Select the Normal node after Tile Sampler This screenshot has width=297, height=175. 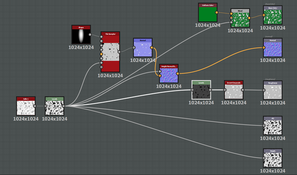click(x=142, y=47)
